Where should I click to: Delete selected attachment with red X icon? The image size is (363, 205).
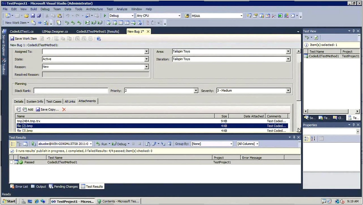(64, 109)
